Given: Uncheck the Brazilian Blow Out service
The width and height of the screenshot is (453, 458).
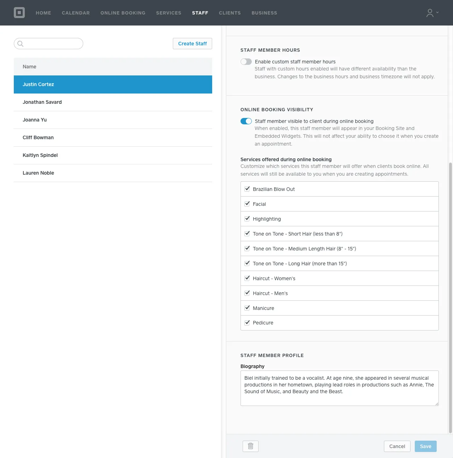Looking at the screenshot, I should click(247, 189).
